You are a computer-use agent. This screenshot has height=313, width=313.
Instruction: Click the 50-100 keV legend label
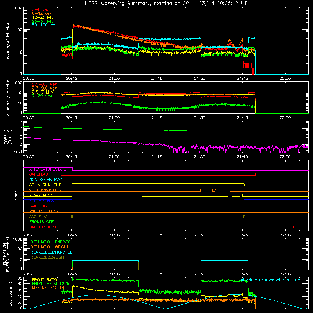44,25
